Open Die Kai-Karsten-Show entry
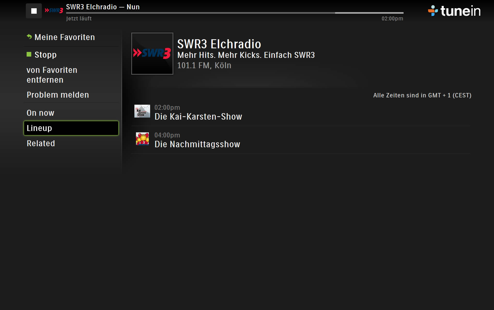Screen dimensions: 494x310 300,113
